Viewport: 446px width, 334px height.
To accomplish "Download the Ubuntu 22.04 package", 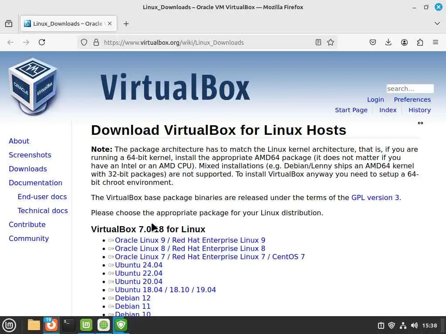I will click(139, 273).
